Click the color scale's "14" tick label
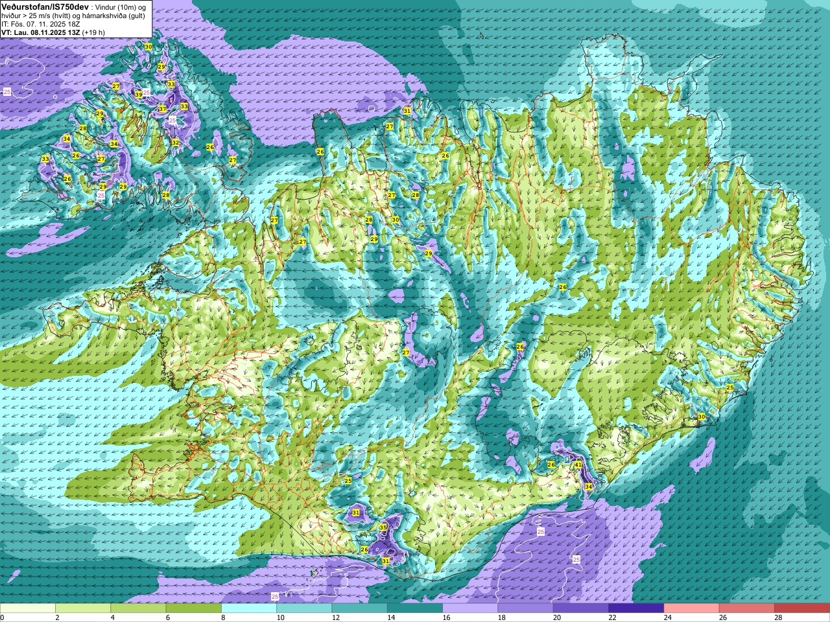The height and width of the screenshot is (622, 830). point(391,617)
